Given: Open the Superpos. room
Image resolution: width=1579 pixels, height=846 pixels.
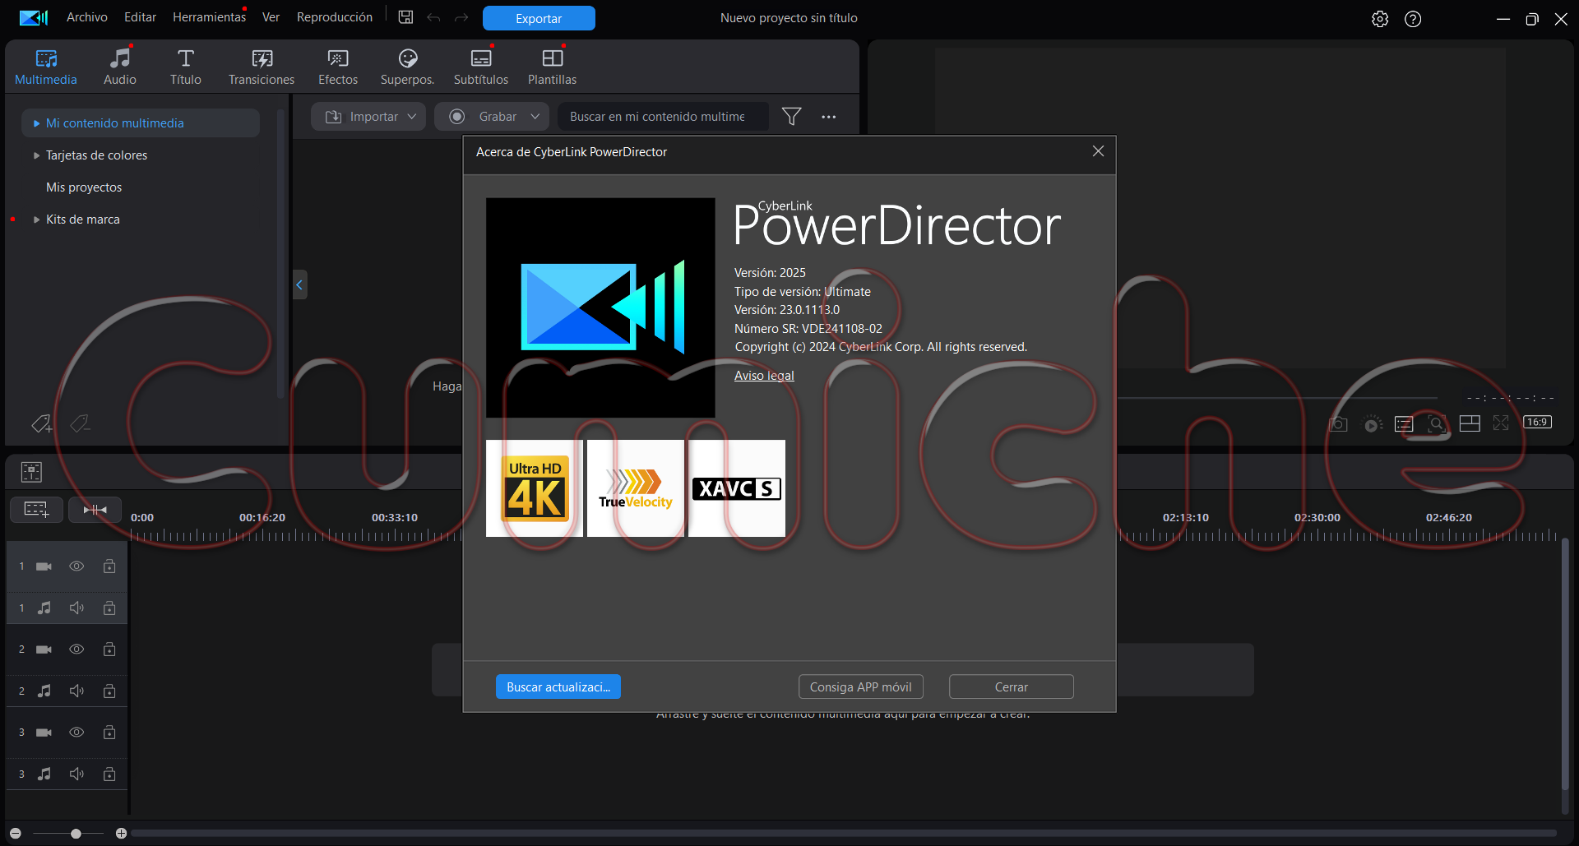Looking at the screenshot, I should coord(407,67).
